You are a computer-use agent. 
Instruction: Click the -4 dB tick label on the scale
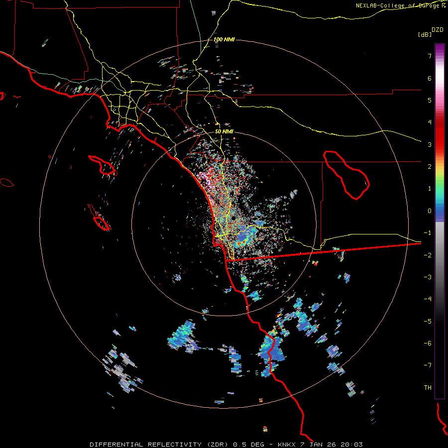click(x=428, y=299)
